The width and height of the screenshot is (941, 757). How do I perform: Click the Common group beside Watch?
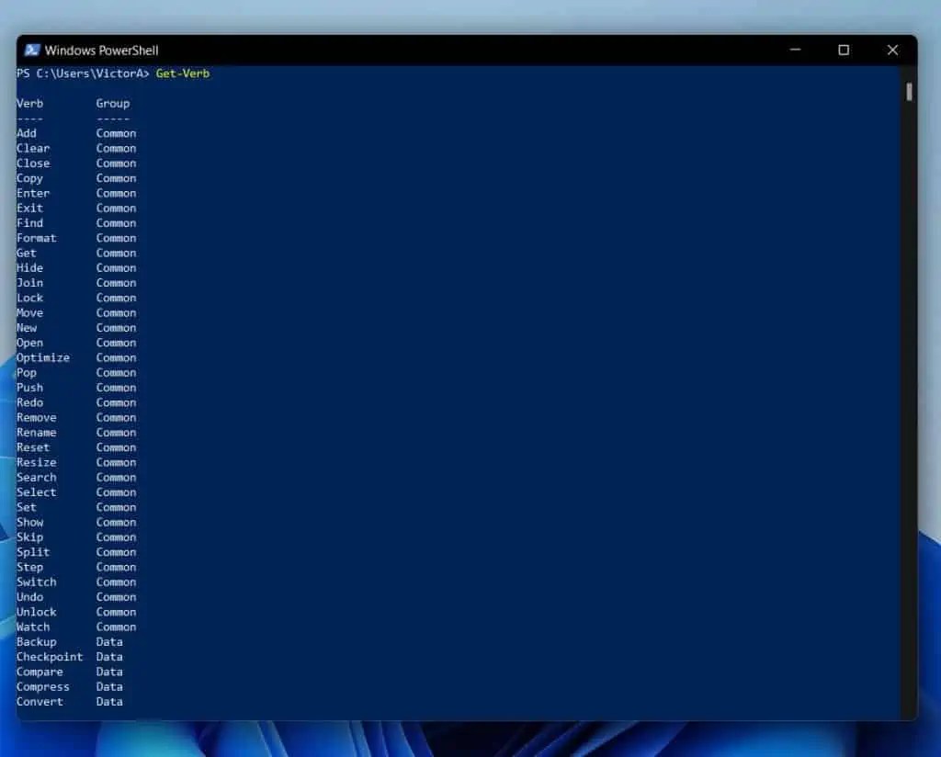coord(116,628)
